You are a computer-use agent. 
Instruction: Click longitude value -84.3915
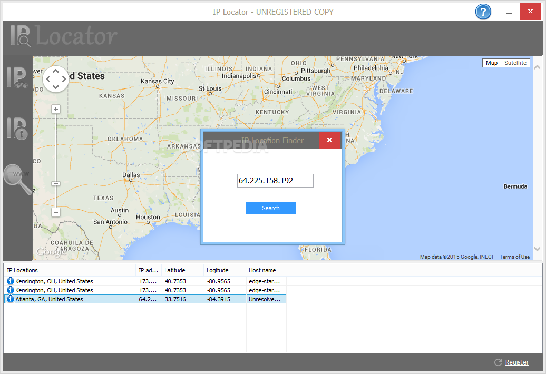pyautogui.click(x=218, y=299)
